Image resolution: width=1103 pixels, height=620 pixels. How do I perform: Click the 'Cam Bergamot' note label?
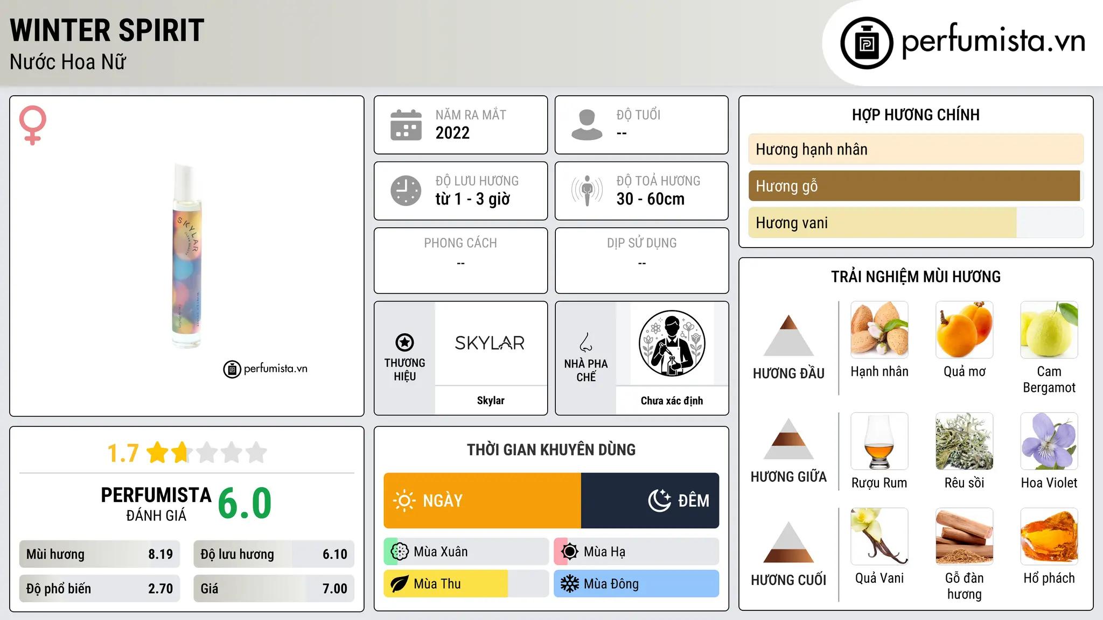pyautogui.click(x=1049, y=379)
